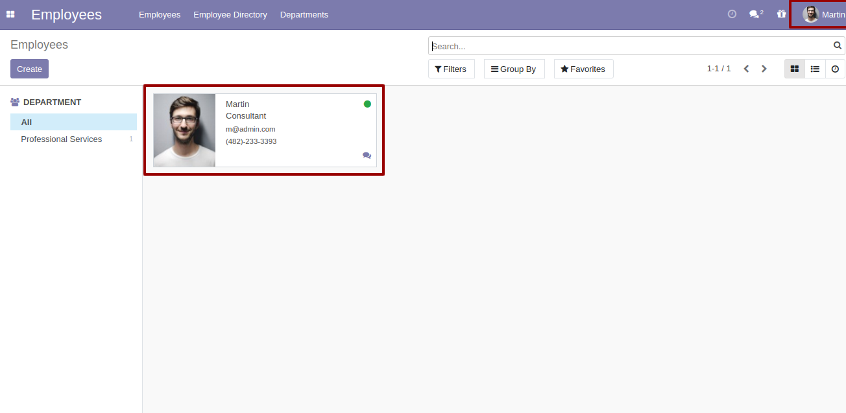Open the Favorites dropdown
846x413 pixels.
[583, 69]
